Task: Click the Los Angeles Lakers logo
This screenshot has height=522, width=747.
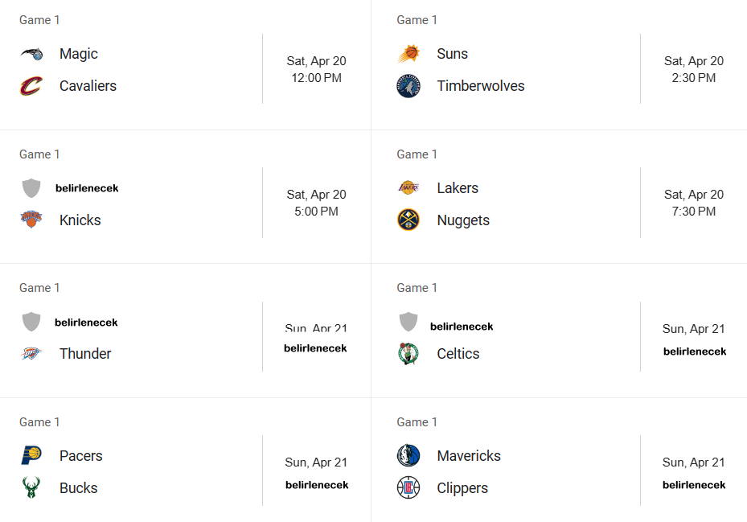Action: coord(408,188)
